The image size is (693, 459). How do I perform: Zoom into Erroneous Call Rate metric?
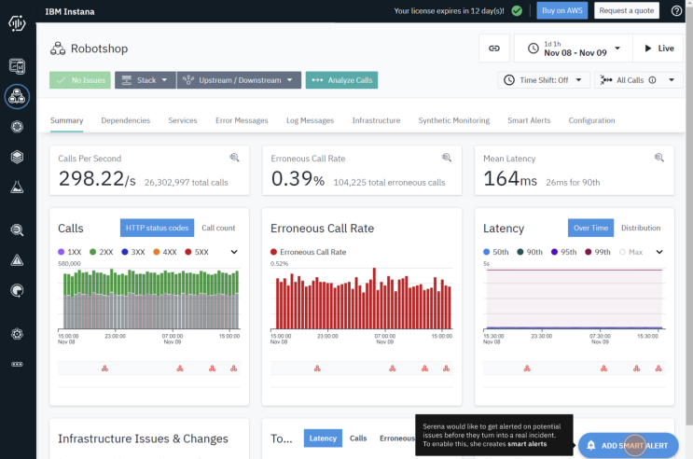(x=447, y=158)
